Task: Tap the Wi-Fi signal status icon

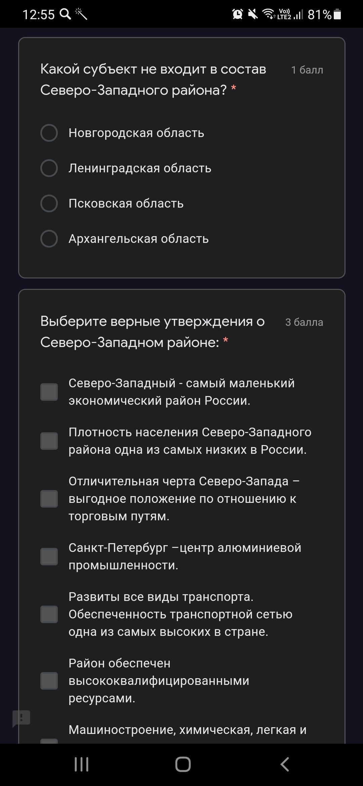Action: pyautogui.click(x=269, y=14)
